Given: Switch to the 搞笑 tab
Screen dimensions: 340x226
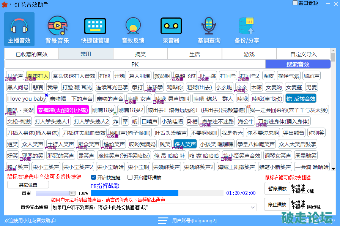Looking at the screenshot, I should pos(140,54).
